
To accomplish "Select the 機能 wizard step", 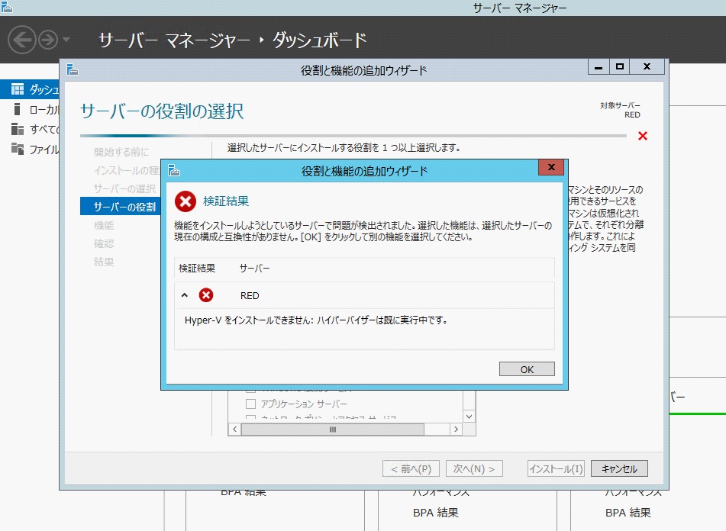I will [x=104, y=225].
